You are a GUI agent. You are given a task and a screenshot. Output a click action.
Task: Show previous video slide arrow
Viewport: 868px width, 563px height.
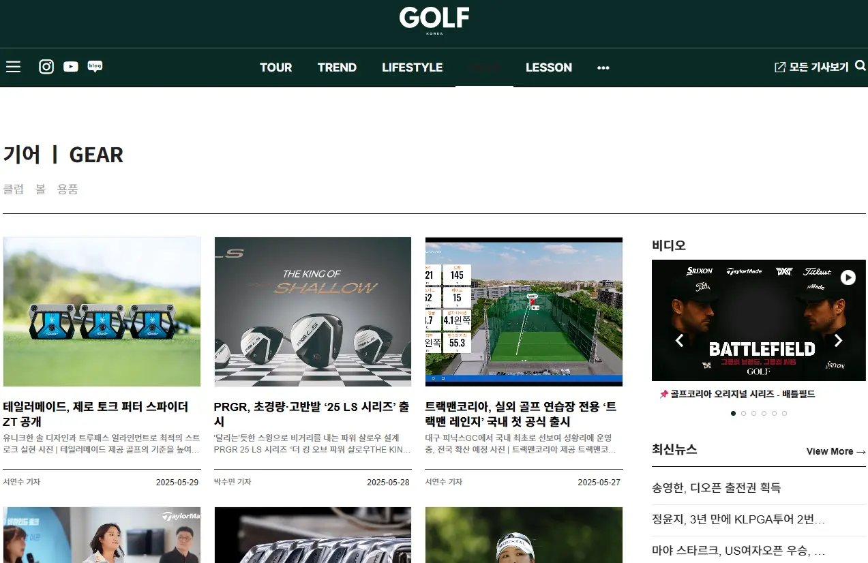(679, 341)
